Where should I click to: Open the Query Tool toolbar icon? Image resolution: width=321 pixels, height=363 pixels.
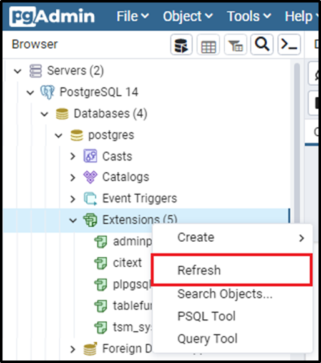181,44
